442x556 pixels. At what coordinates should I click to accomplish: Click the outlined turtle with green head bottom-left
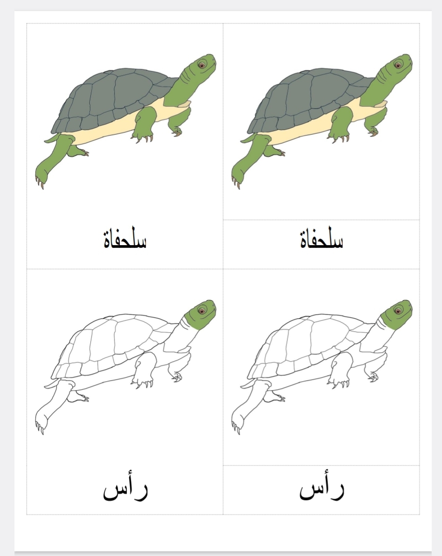click(126, 367)
